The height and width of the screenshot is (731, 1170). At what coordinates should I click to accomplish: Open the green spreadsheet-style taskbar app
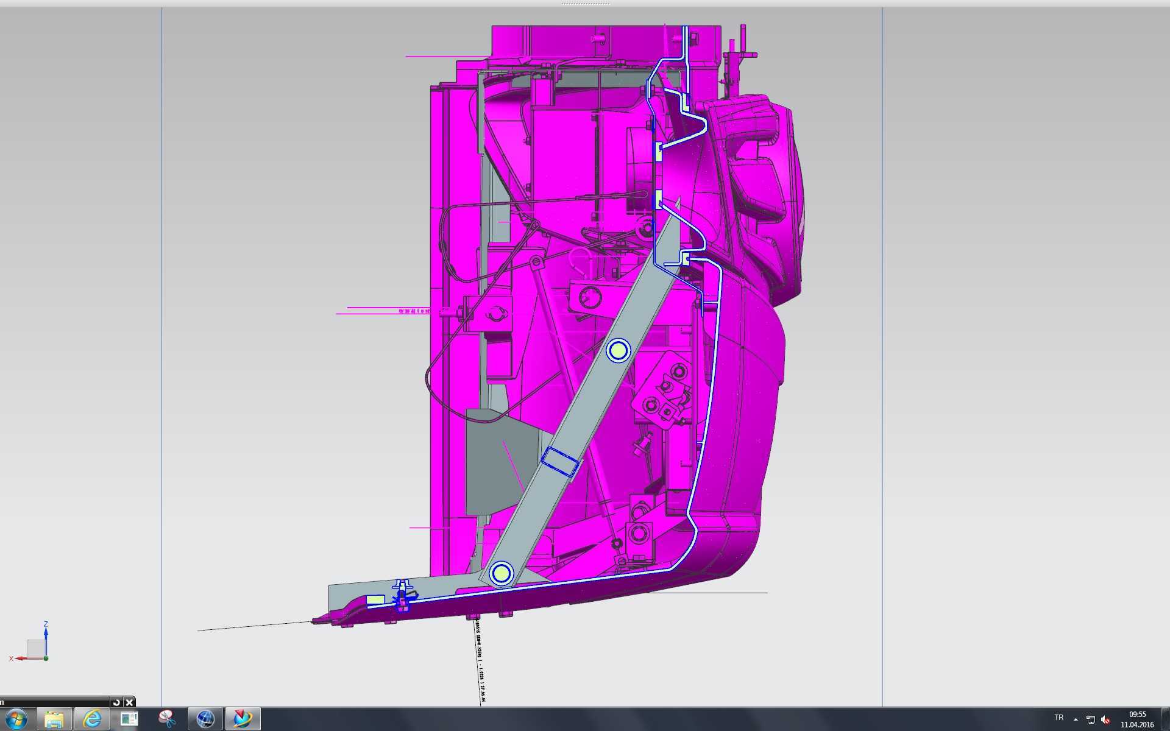point(129,719)
